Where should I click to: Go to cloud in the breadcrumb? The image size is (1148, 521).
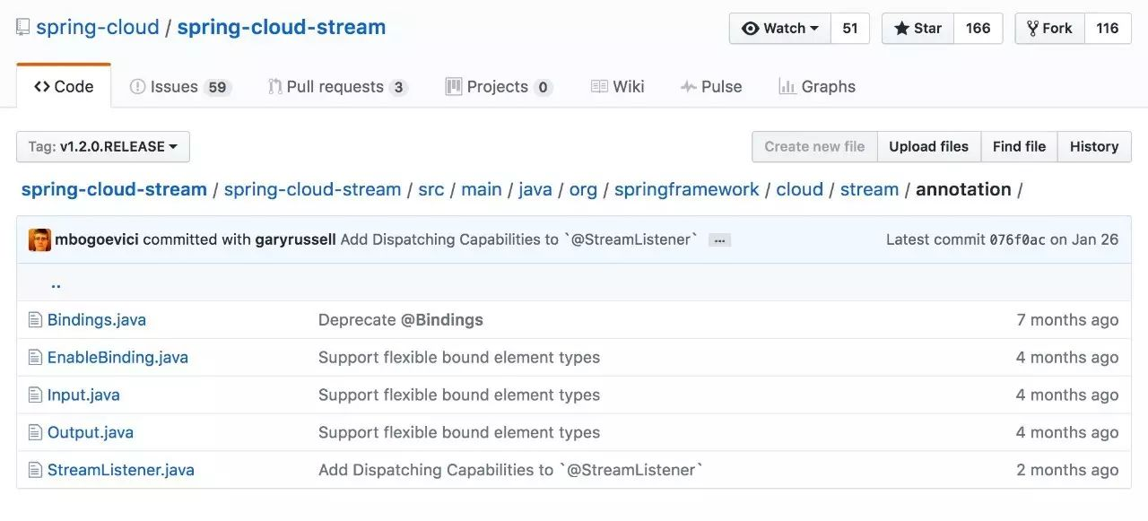coord(800,190)
